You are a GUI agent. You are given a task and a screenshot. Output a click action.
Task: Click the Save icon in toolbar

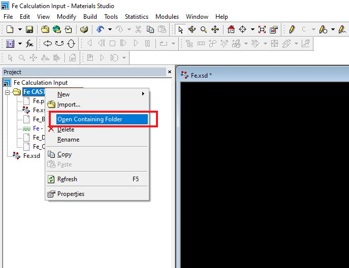coord(29,30)
